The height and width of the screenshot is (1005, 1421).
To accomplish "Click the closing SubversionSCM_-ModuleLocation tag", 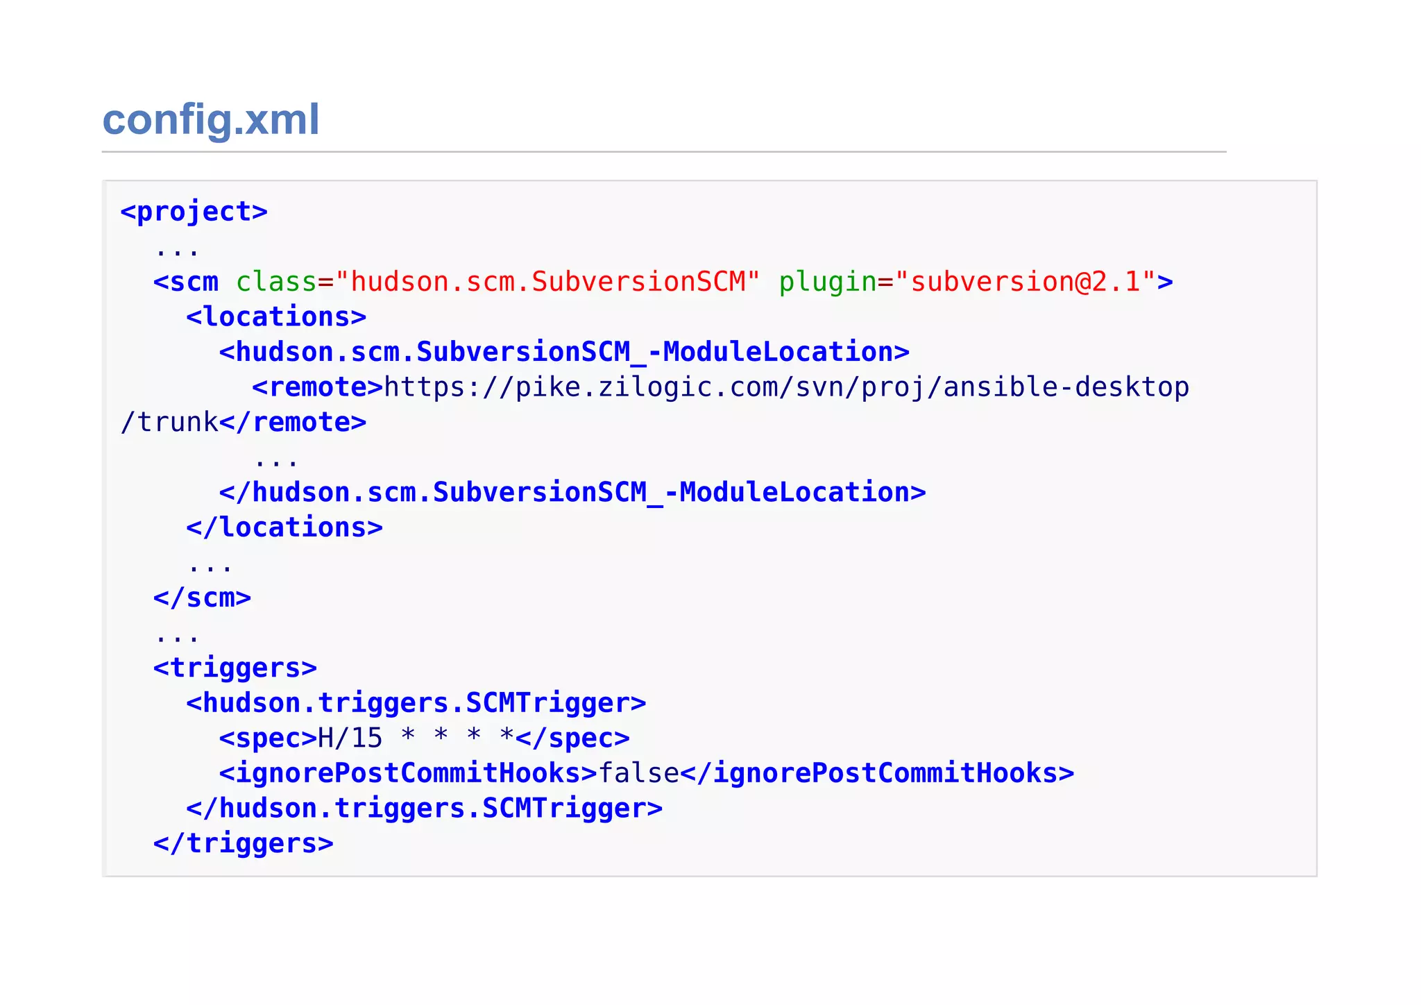I will (572, 492).
